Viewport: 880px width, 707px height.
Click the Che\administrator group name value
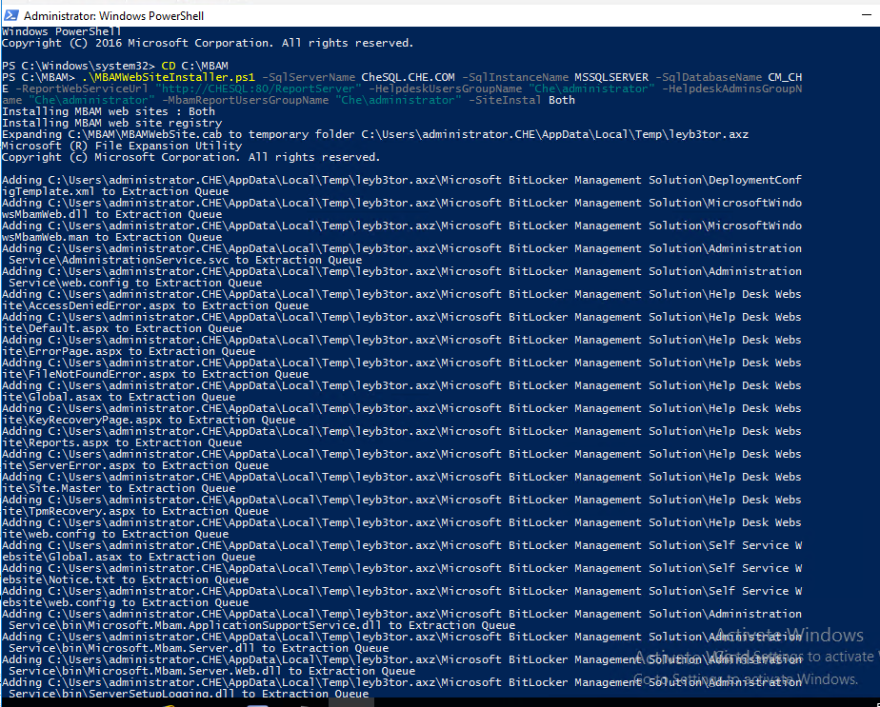(90, 99)
